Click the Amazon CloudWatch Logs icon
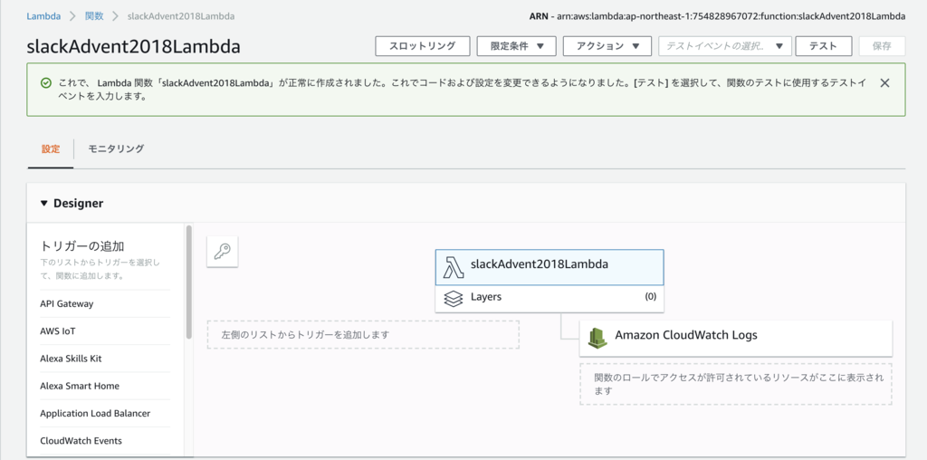 coord(597,337)
